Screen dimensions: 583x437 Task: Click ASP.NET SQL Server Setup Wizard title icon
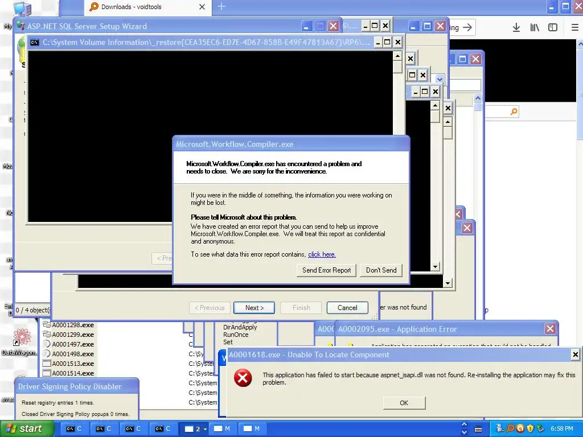20,26
